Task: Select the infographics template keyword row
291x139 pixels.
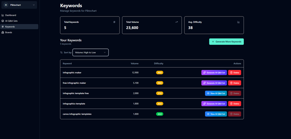Action: pyautogui.click(x=74, y=104)
